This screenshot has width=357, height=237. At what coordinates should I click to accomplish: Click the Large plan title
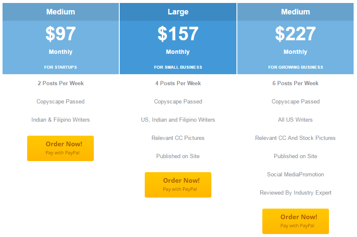178,12
